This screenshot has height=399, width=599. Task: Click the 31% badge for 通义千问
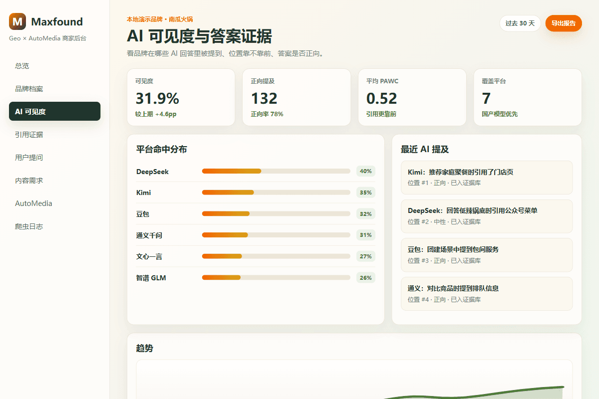click(x=366, y=235)
